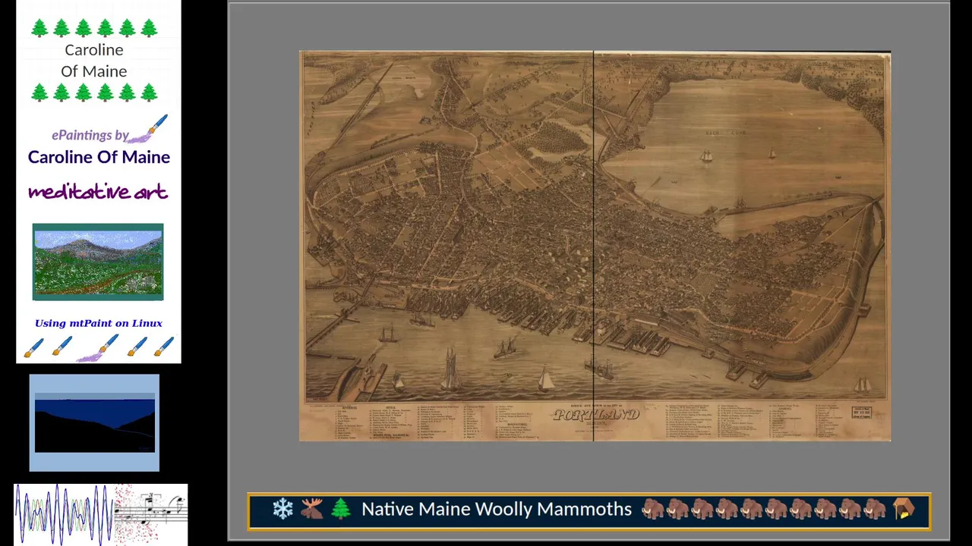Click the evergreen tree icon beside the moose
This screenshot has width=972, height=546.
pyautogui.click(x=341, y=509)
